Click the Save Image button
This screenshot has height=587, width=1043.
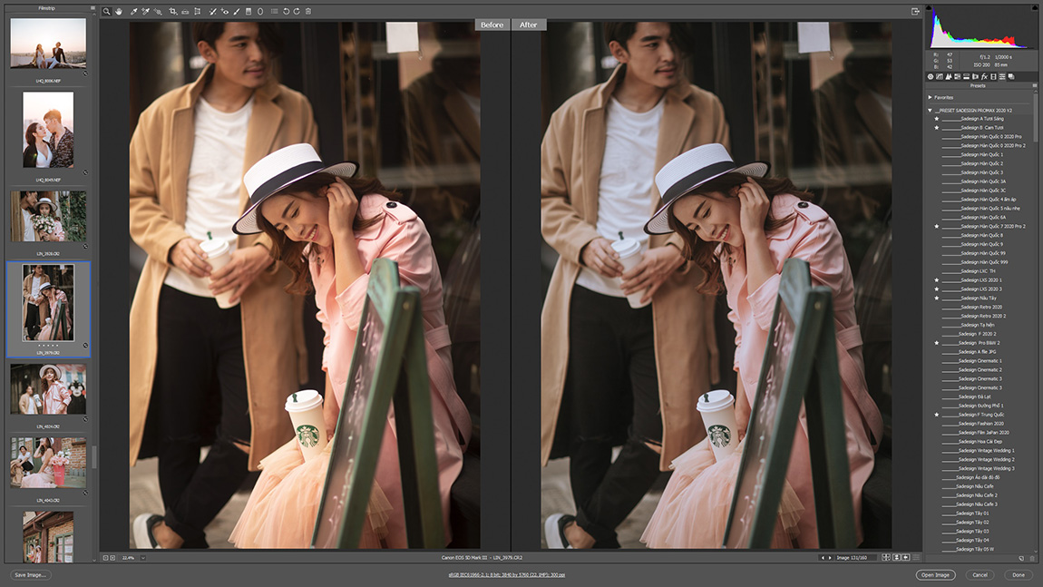tap(30, 575)
